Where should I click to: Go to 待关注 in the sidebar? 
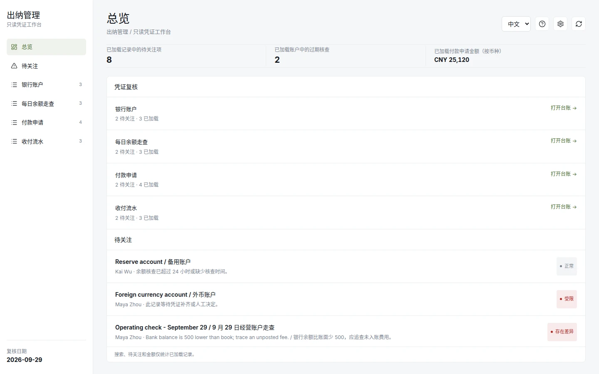click(46, 66)
